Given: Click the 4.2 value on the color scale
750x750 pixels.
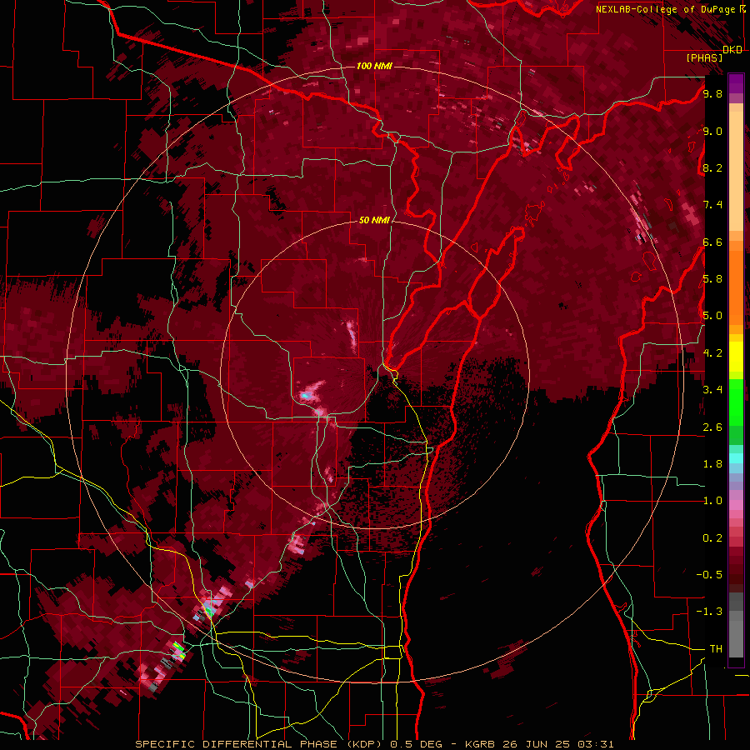Looking at the screenshot, I should (x=712, y=352).
